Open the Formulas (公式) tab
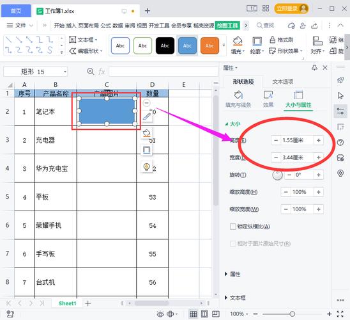Screen dimensions: 350x320 (x=105, y=26)
